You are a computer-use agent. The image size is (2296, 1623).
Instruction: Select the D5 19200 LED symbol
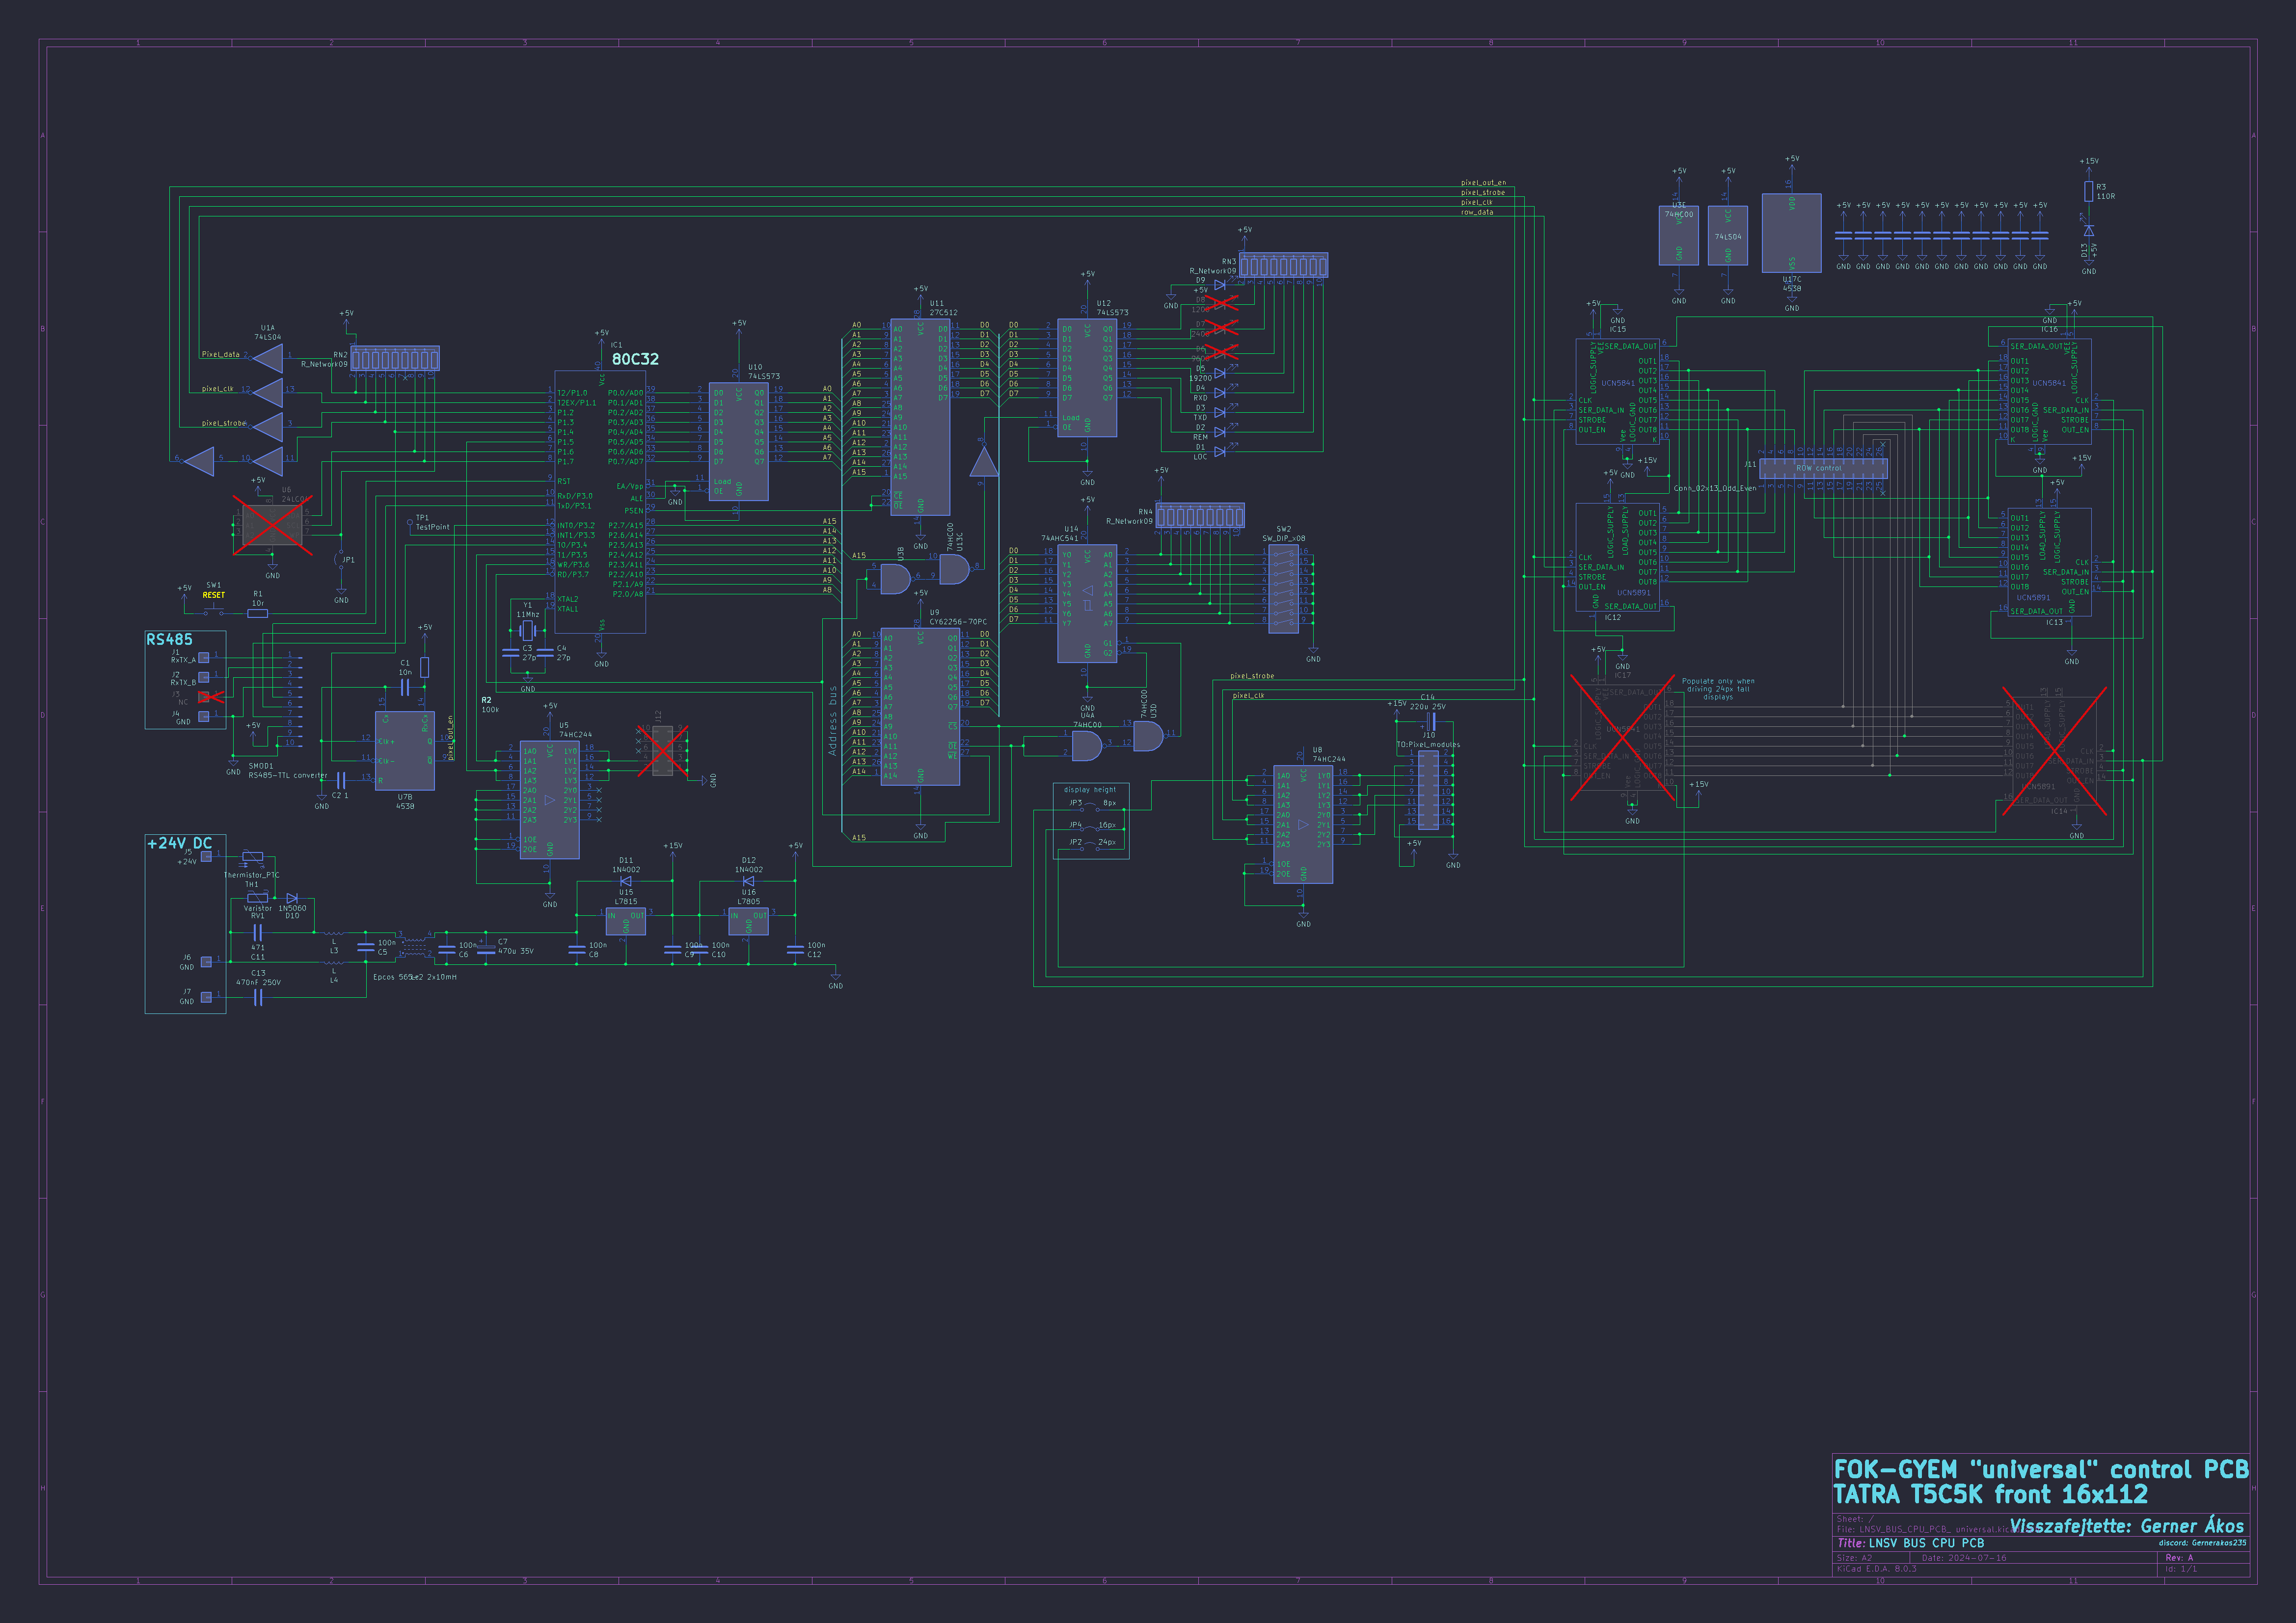[1220, 373]
